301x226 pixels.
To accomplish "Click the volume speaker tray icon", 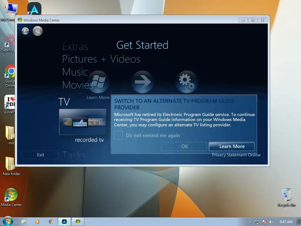I will (x=271, y=222).
